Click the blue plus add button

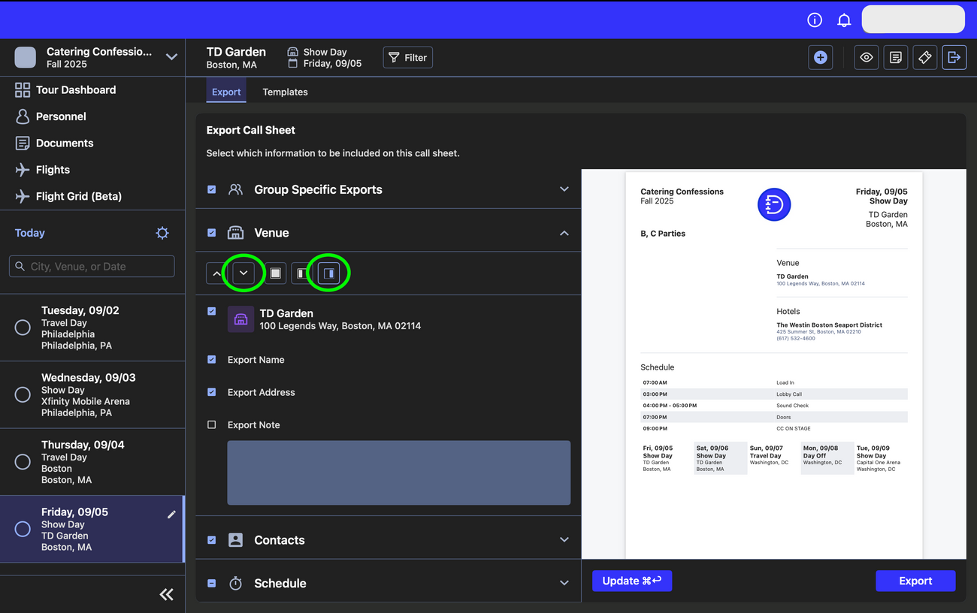pos(821,57)
